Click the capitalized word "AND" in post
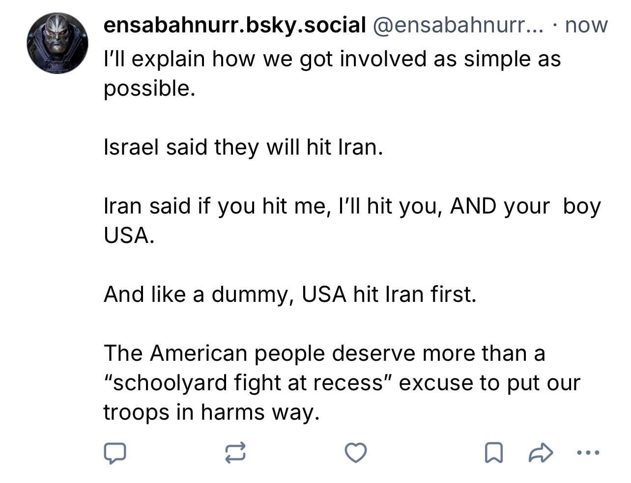 473,206
